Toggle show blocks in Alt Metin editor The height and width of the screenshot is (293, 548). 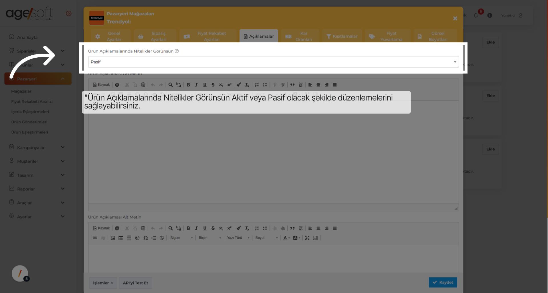[x=315, y=238]
